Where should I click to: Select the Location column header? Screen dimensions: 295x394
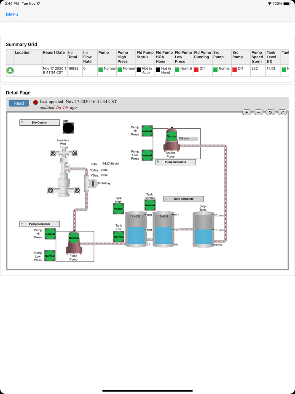[x=28, y=57]
